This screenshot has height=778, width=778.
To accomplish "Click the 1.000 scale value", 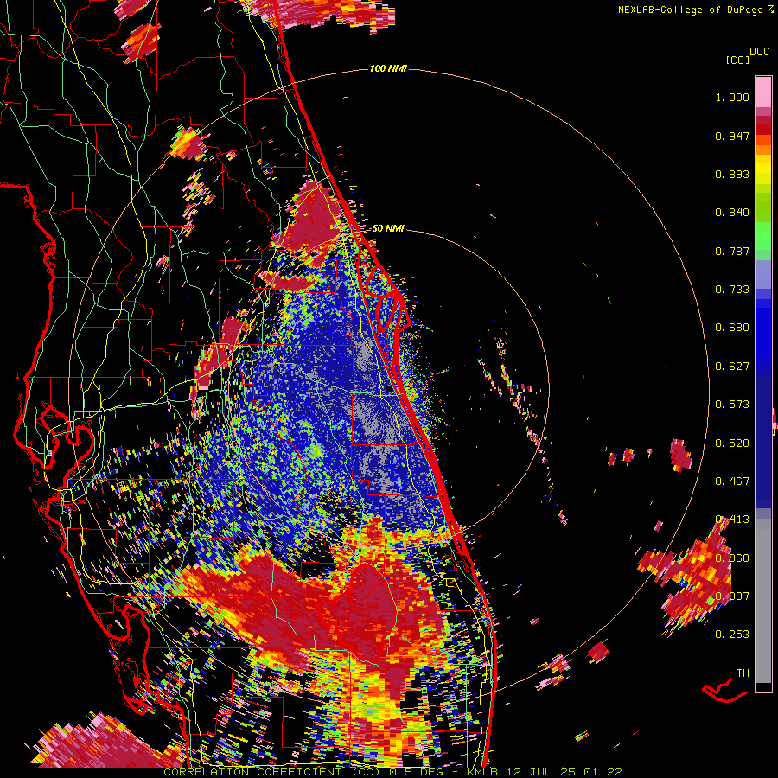I will pos(732,97).
